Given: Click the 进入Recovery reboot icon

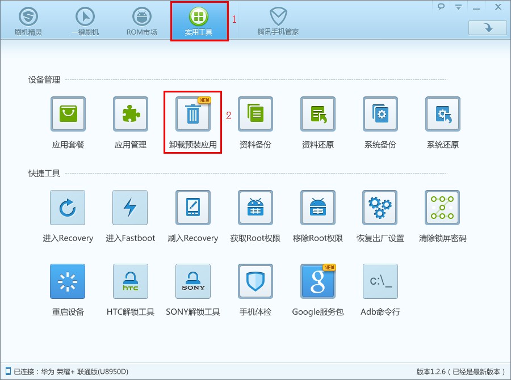Looking at the screenshot, I should 68,208.
